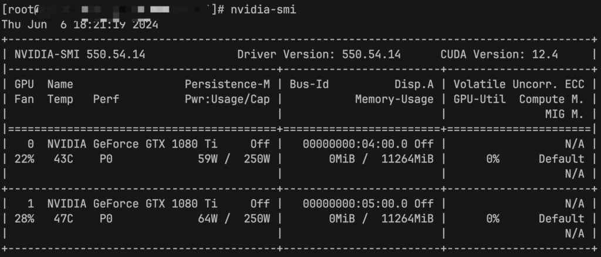This screenshot has height=257, width=601.
Task: Click GPU 0's 11264MiB memory total
Action: point(407,159)
